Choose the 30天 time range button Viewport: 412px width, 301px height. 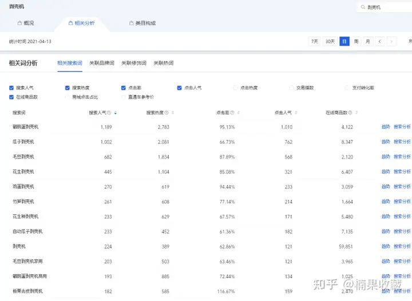(x=330, y=42)
